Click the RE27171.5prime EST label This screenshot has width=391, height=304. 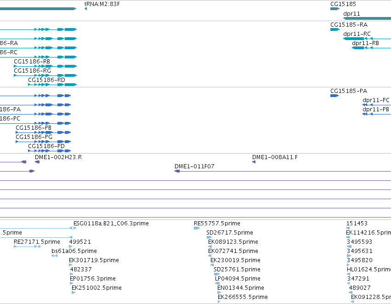click(37, 242)
